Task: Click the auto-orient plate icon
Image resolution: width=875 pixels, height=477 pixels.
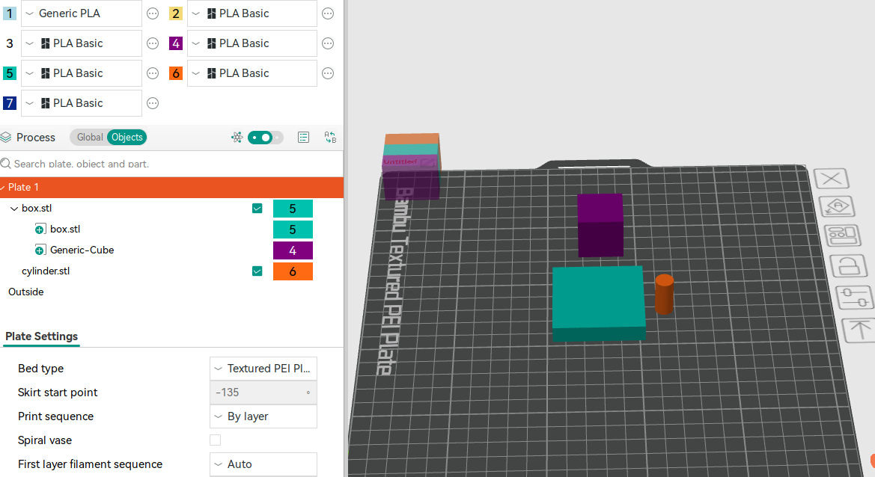Action: click(x=837, y=207)
